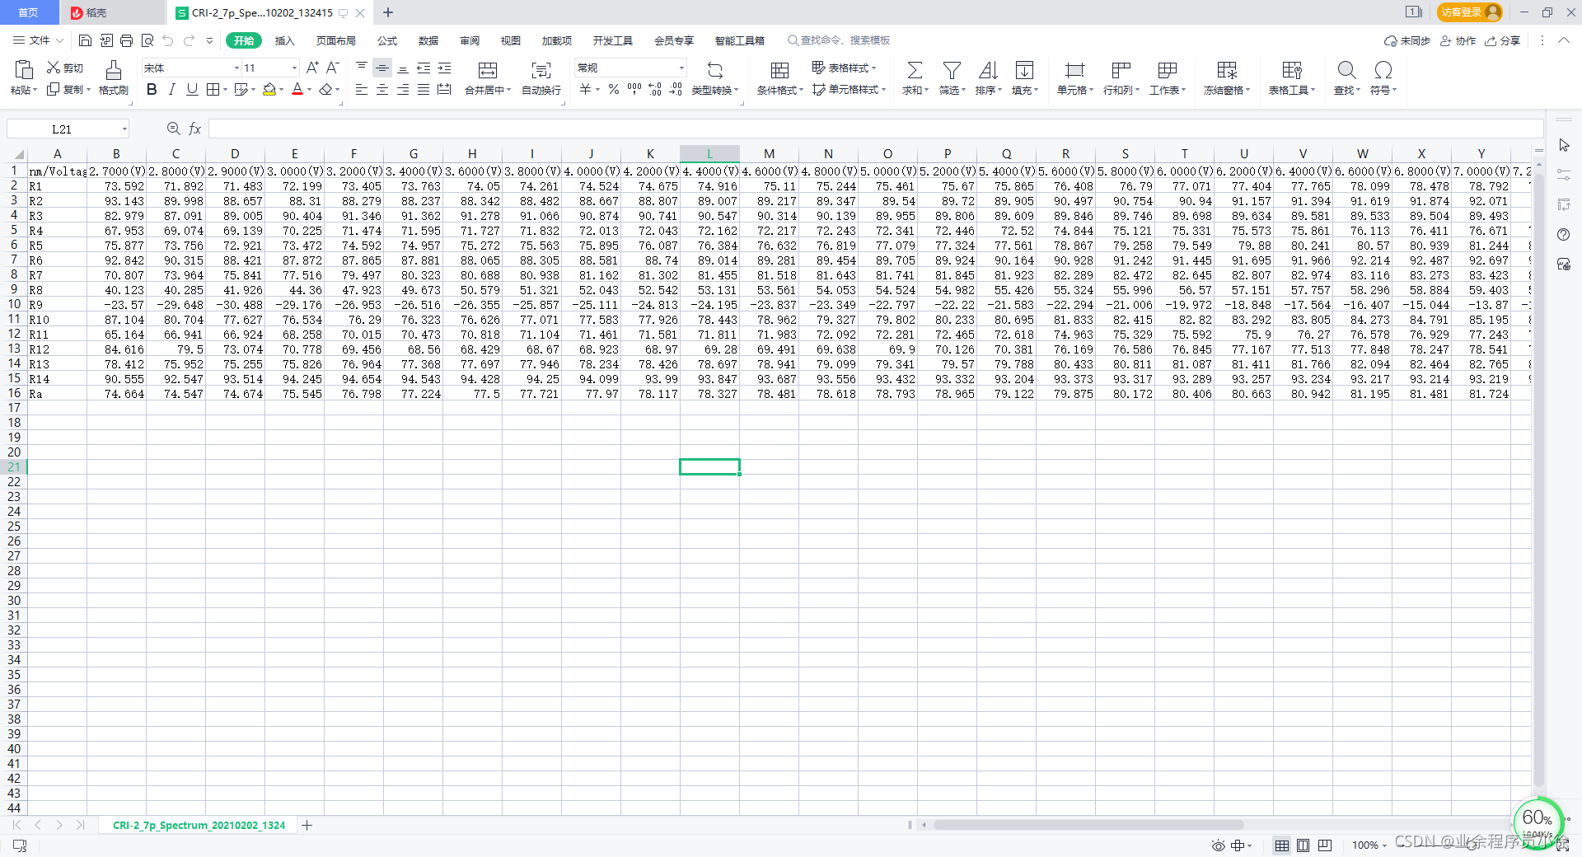Screen dimensions: 1582x857
Task: Click the command search box
Action: coord(839,40)
